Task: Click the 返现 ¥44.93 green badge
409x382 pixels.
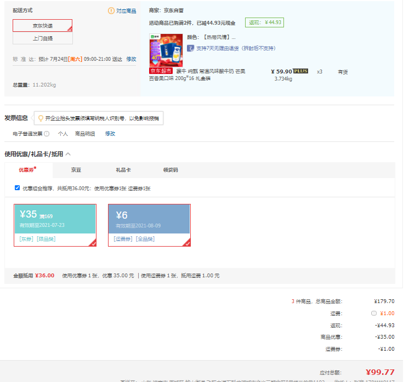Action: (264, 22)
